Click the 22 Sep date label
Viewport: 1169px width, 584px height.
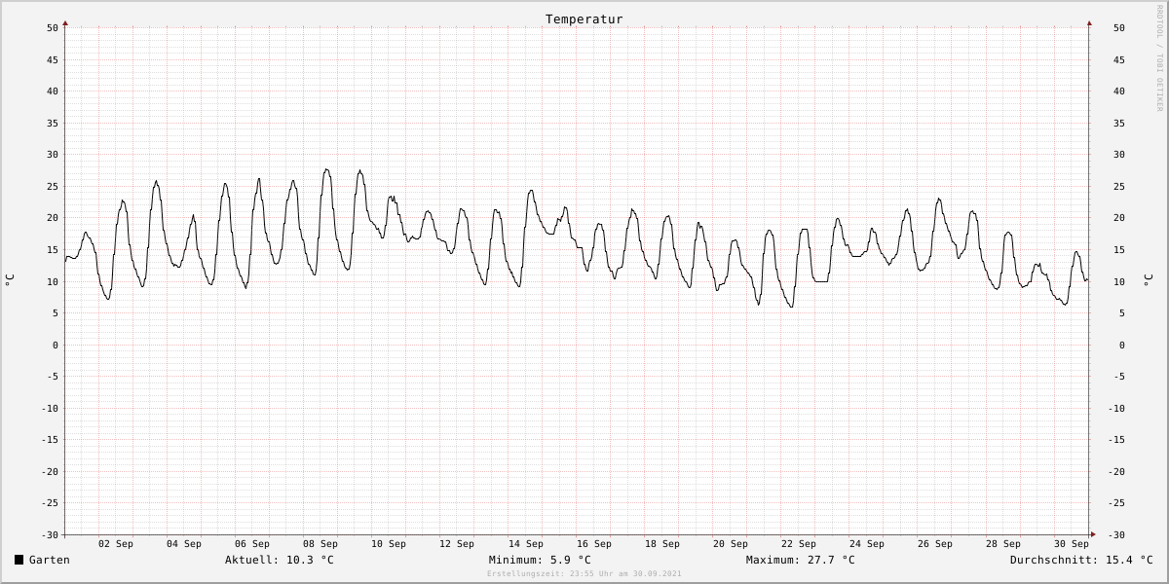[799, 544]
